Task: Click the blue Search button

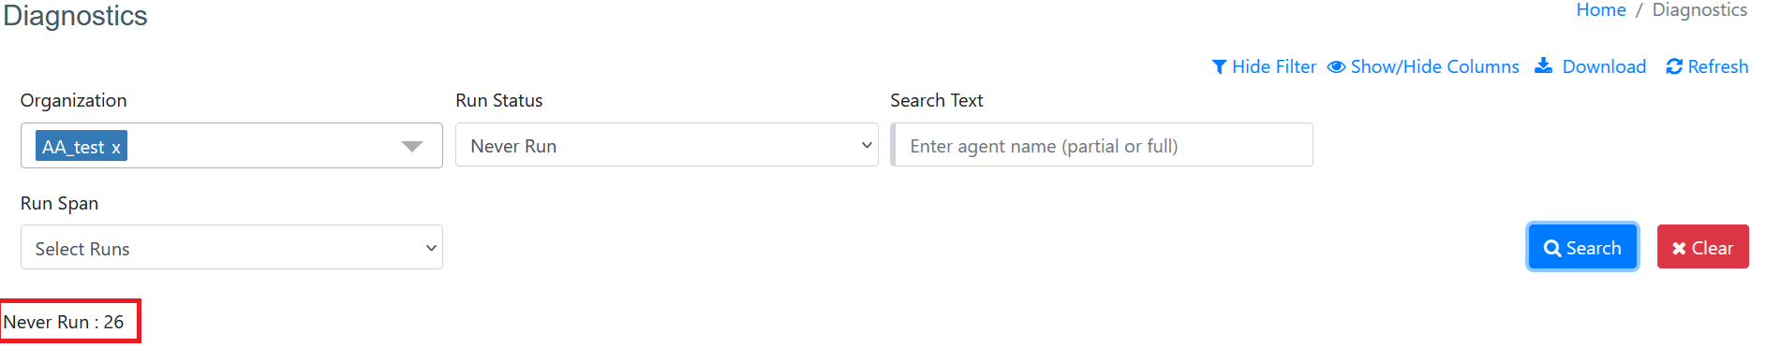Action: (1582, 247)
